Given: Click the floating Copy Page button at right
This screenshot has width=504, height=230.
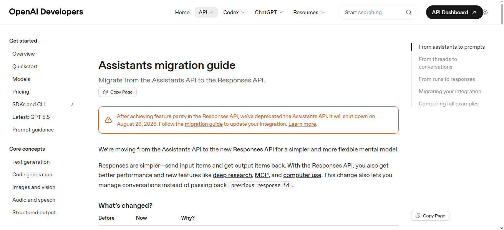Looking at the screenshot, I should pos(430,216).
